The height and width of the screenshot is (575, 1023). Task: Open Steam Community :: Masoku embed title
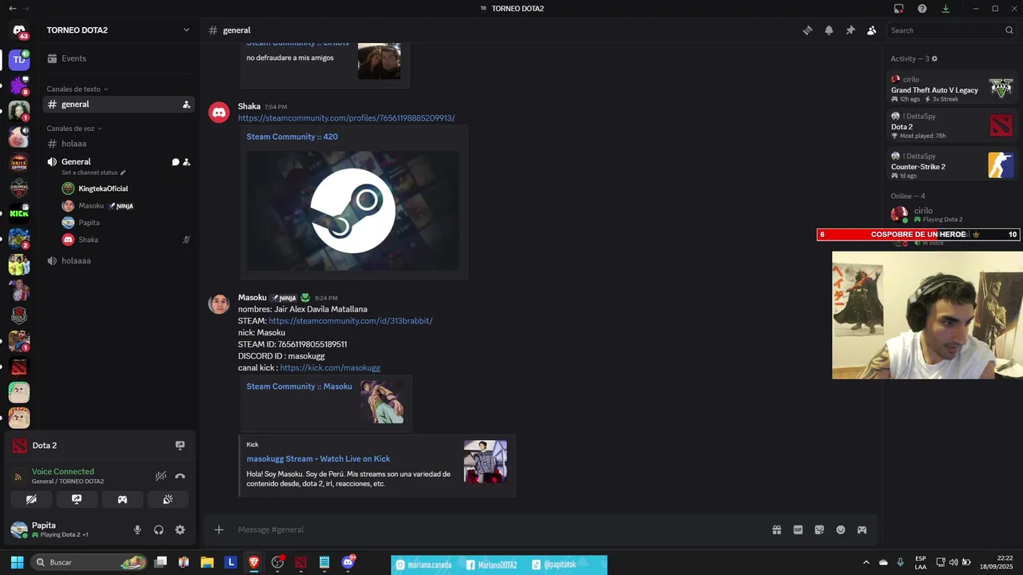click(x=299, y=387)
